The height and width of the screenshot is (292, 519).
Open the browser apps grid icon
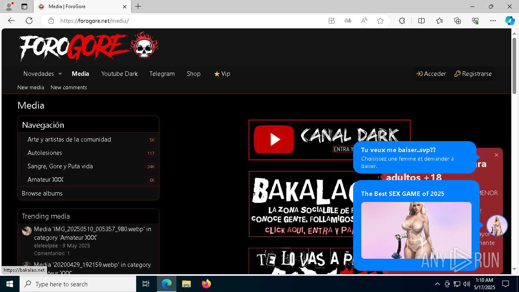point(332,21)
